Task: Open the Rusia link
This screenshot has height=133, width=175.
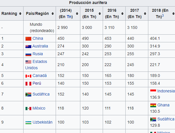Action: (x=38, y=54)
